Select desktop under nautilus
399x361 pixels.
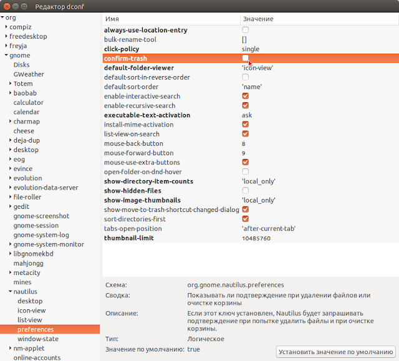pyautogui.click(x=30, y=301)
